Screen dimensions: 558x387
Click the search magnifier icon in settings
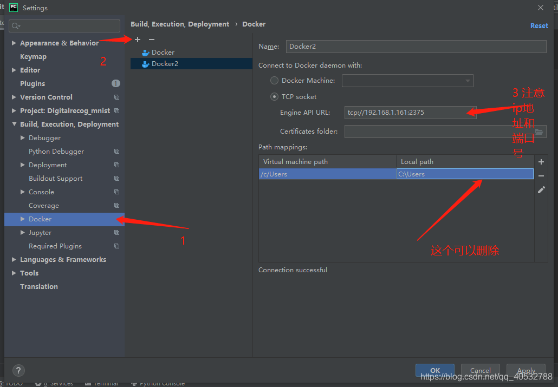click(16, 26)
